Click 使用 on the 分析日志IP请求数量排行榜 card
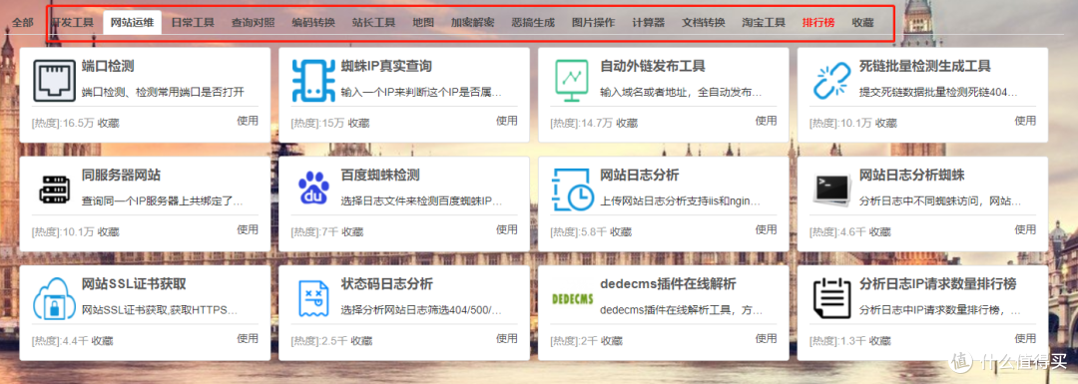1078x384 pixels. coord(1026,339)
